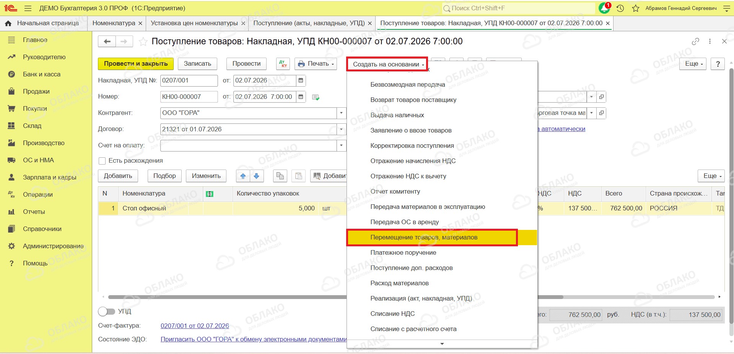Click the Подбор button
The height and width of the screenshot is (354, 734).
click(x=164, y=176)
